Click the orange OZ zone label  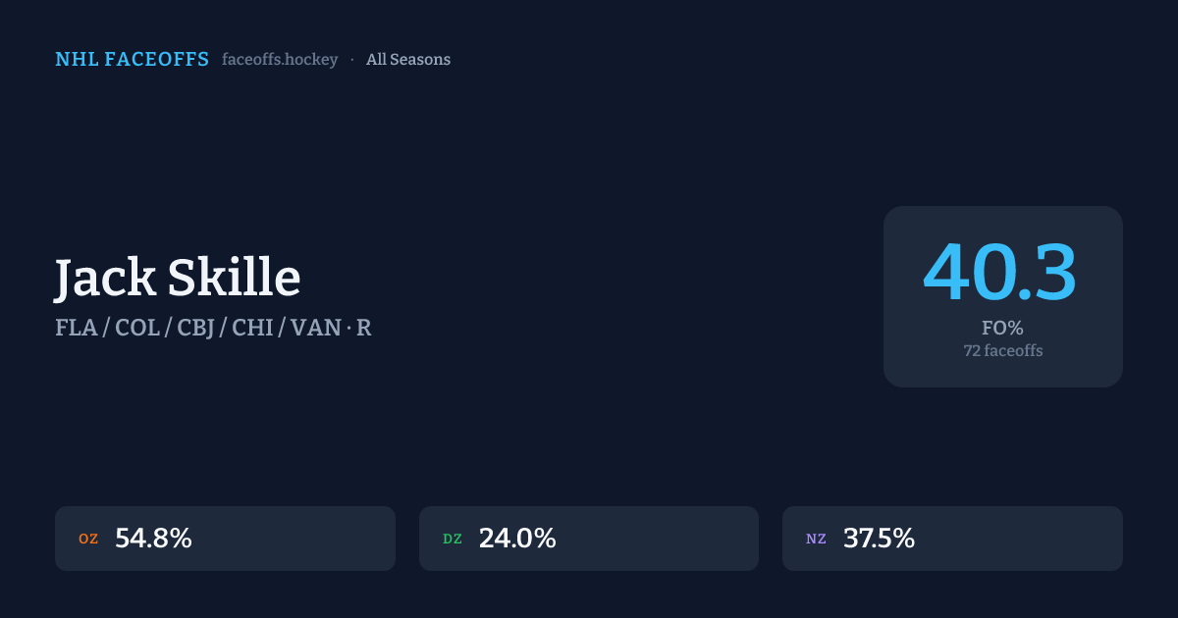[x=88, y=539]
